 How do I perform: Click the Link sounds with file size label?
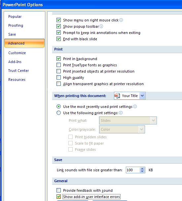pos(90,170)
